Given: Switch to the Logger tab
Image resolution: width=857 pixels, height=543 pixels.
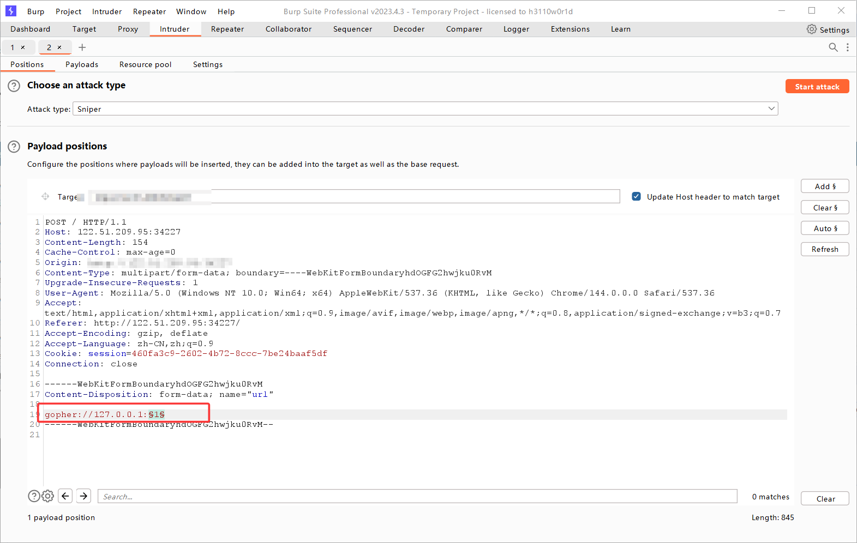Looking at the screenshot, I should pos(516,29).
